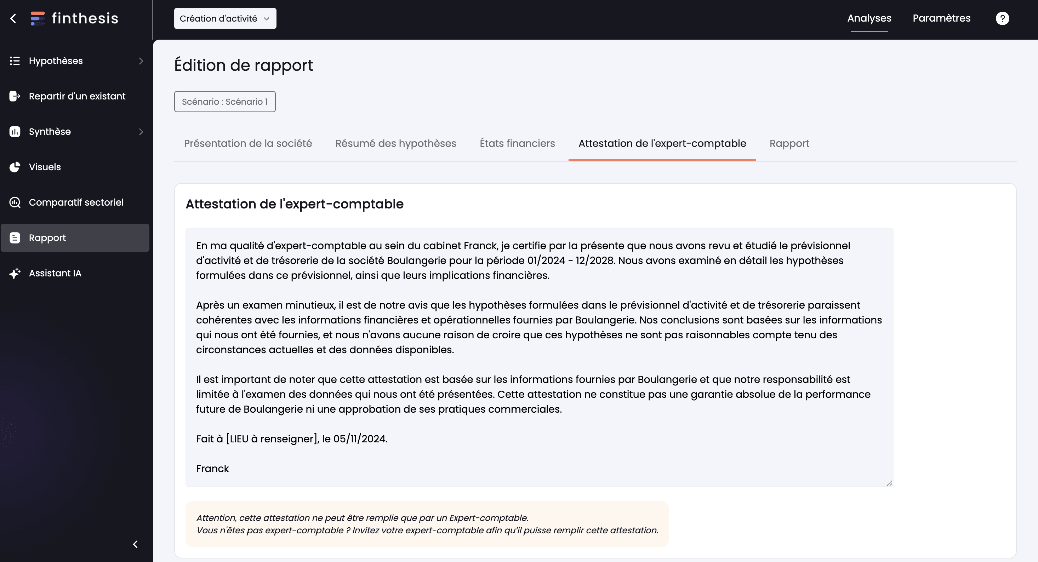Screen dimensions: 1038x562
Task: Open Hypothèses in the sidebar
Action: coord(75,61)
